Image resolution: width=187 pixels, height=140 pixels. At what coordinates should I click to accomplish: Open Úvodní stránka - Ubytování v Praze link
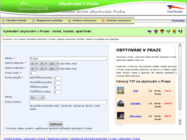pyautogui.click(x=24, y=138)
